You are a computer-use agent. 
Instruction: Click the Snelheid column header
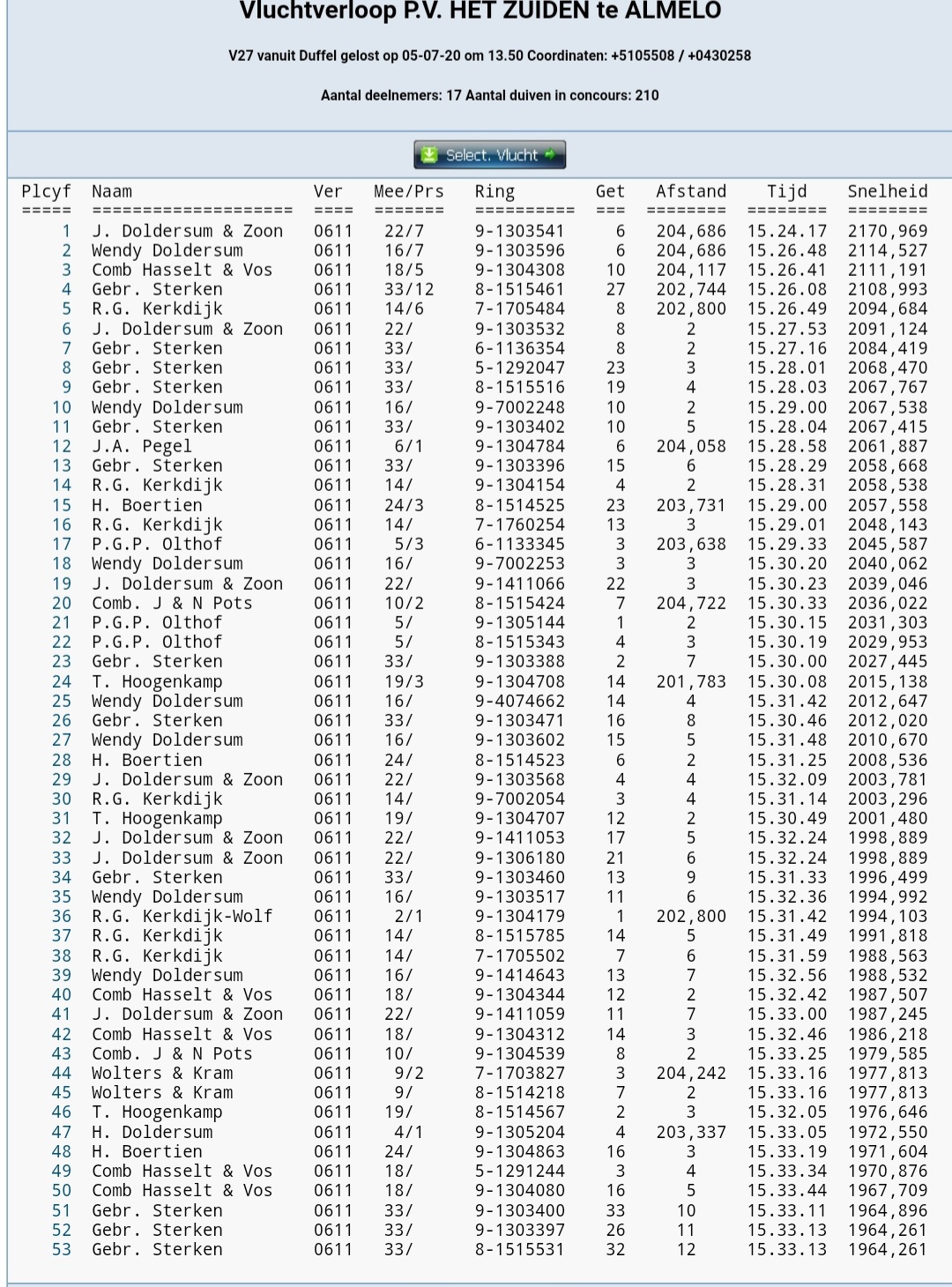click(x=887, y=191)
